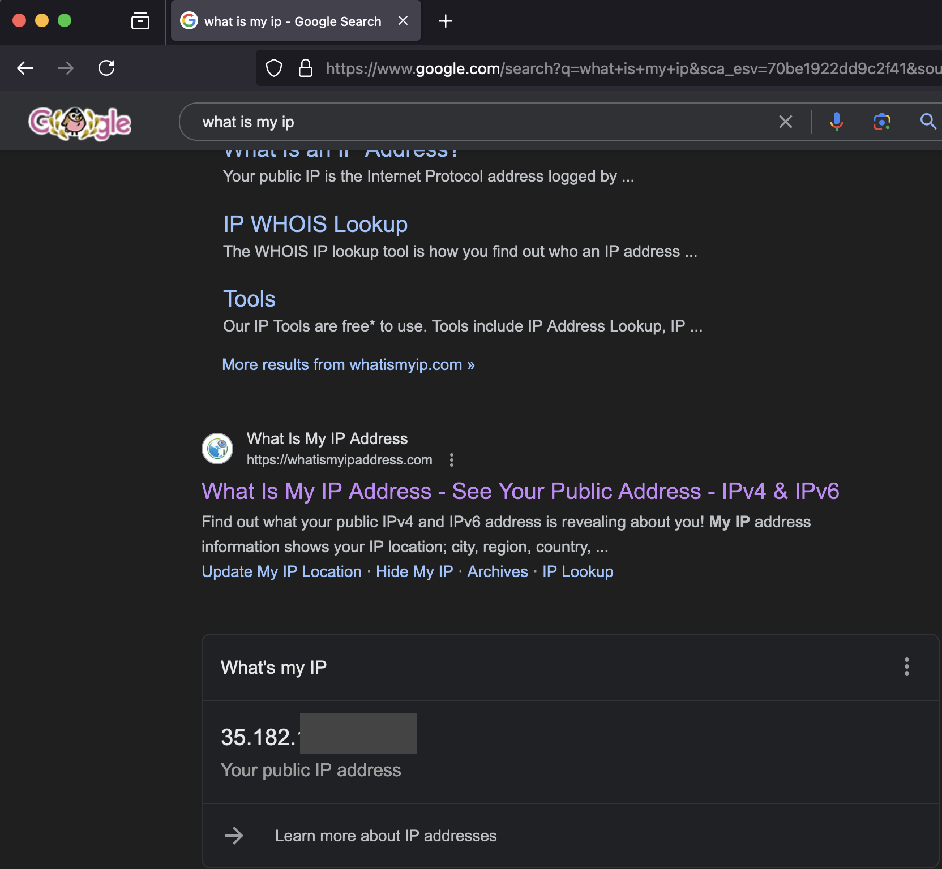The width and height of the screenshot is (942, 869).
Task: Open three-dot menu in What's my IP card
Action: [906, 667]
